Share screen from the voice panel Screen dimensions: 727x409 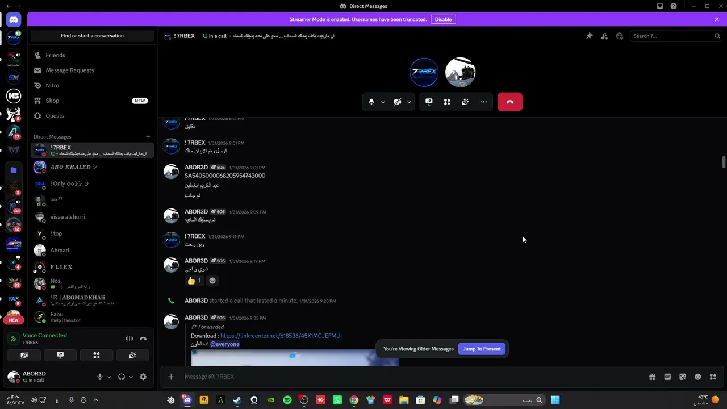click(60, 355)
